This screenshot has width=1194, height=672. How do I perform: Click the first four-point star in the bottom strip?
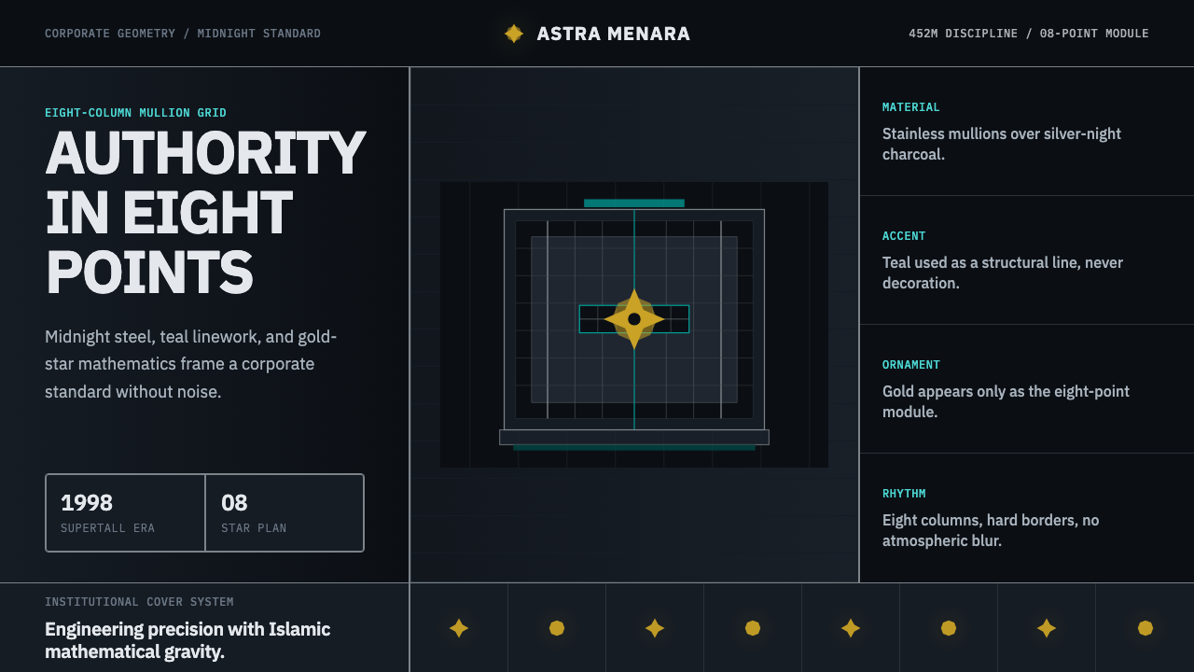(459, 628)
